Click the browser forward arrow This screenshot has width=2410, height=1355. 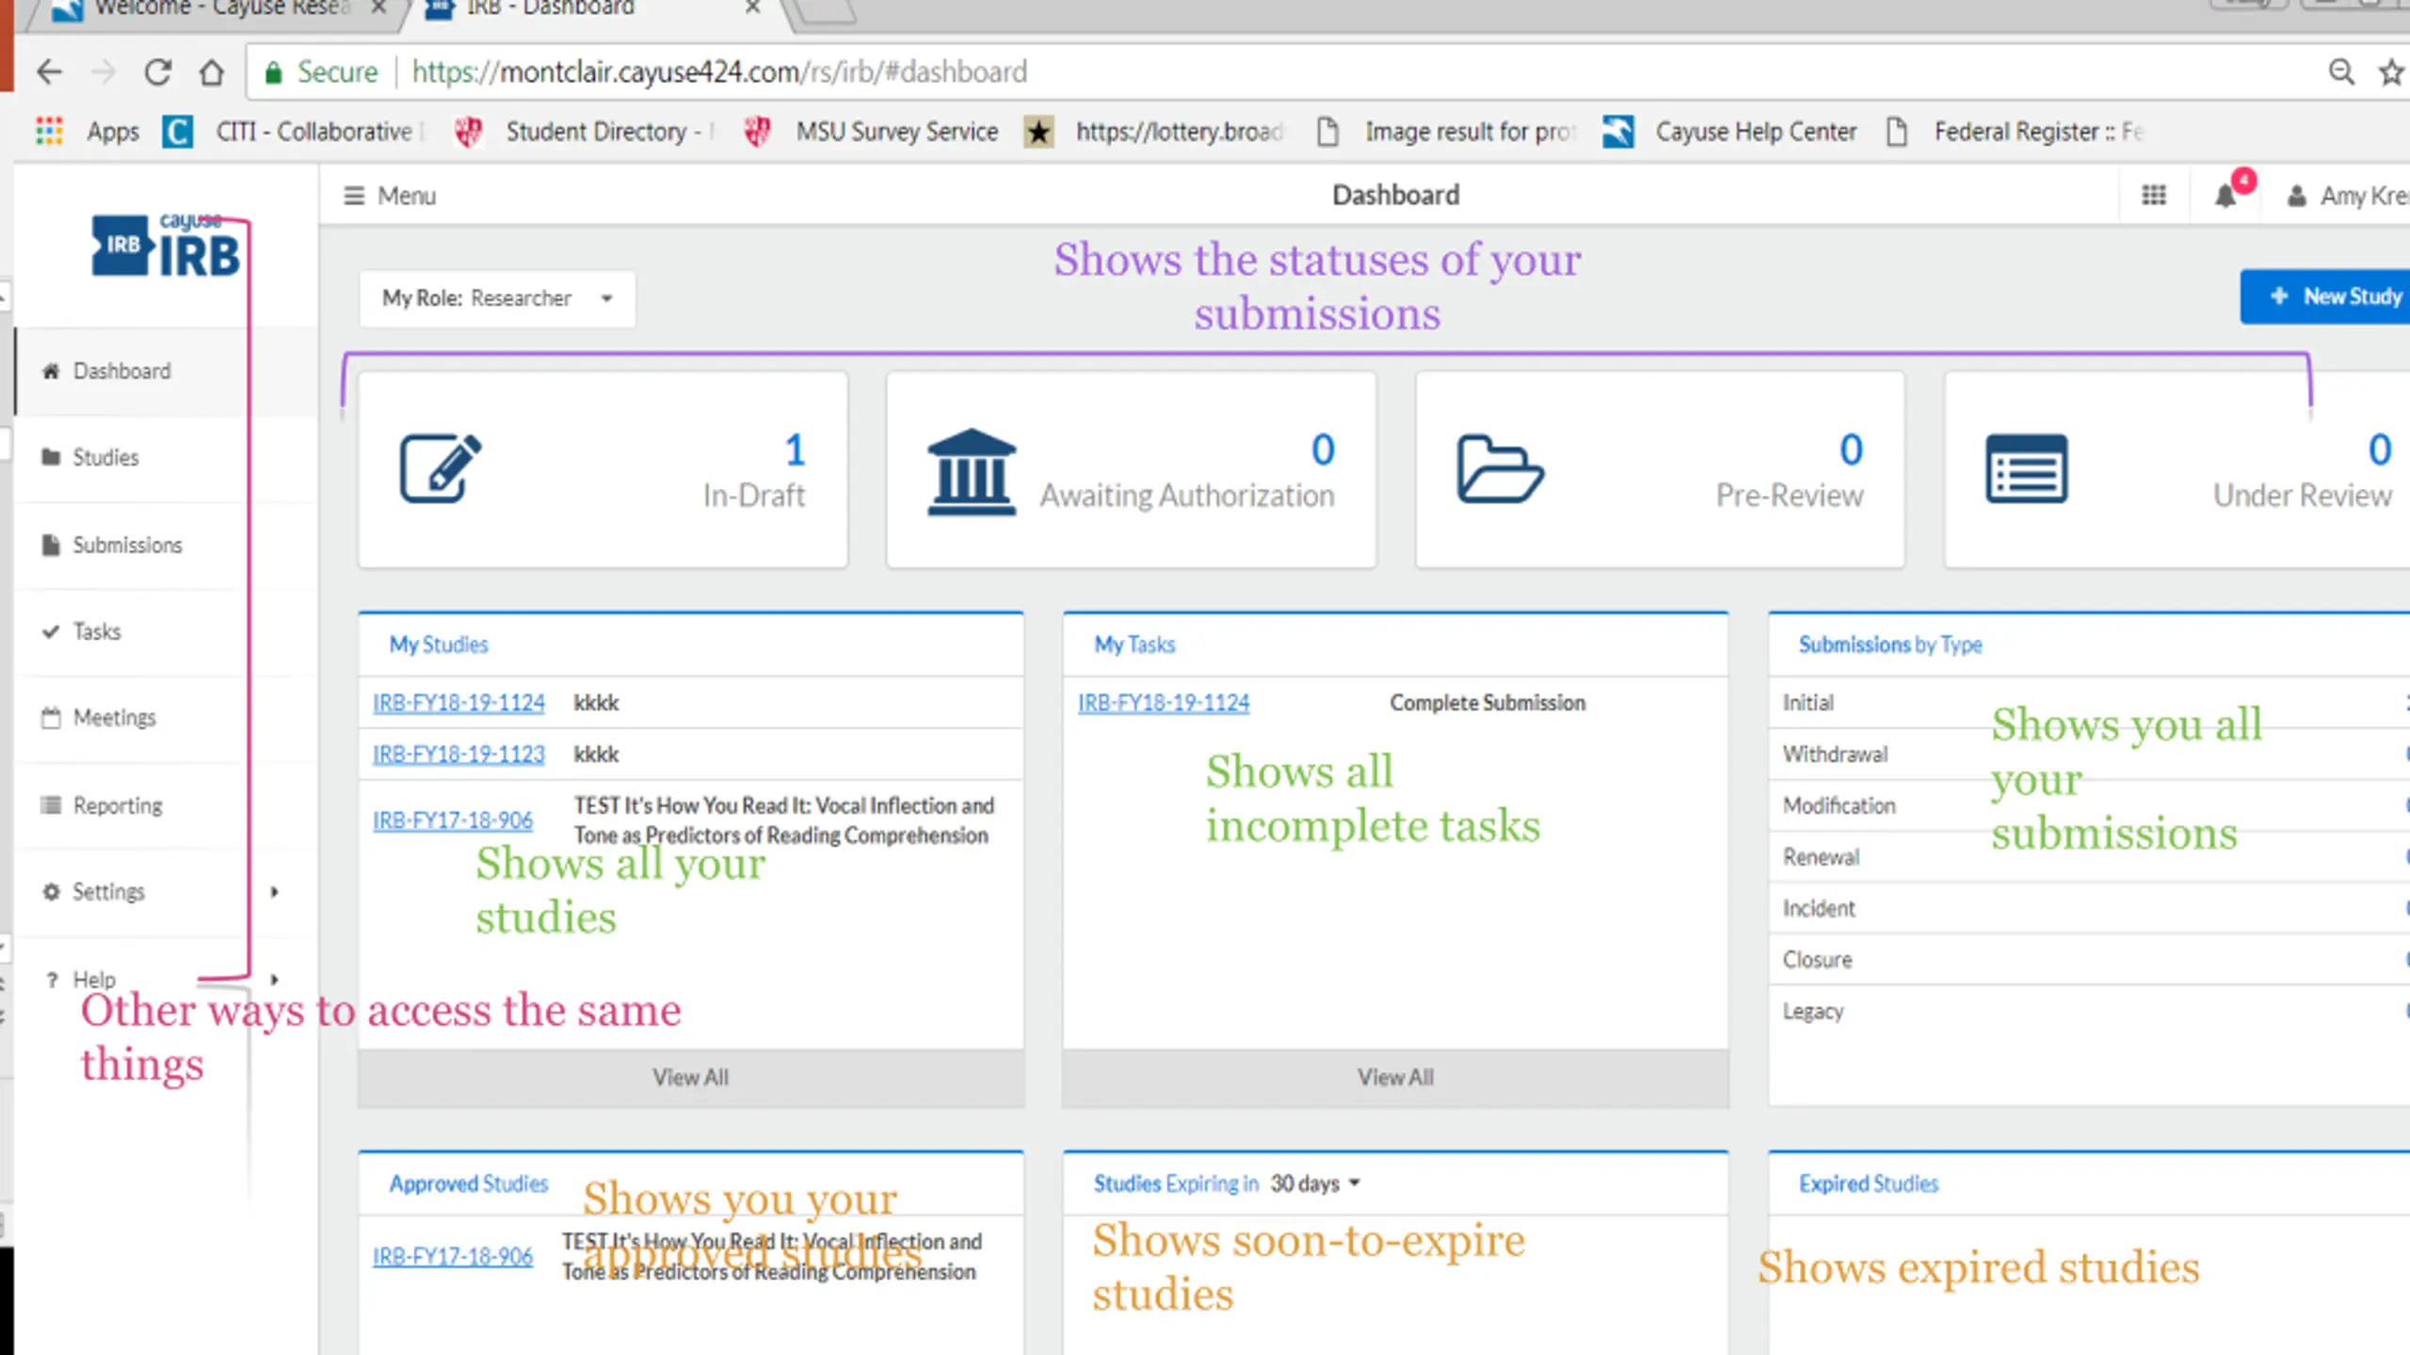tap(103, 72)
